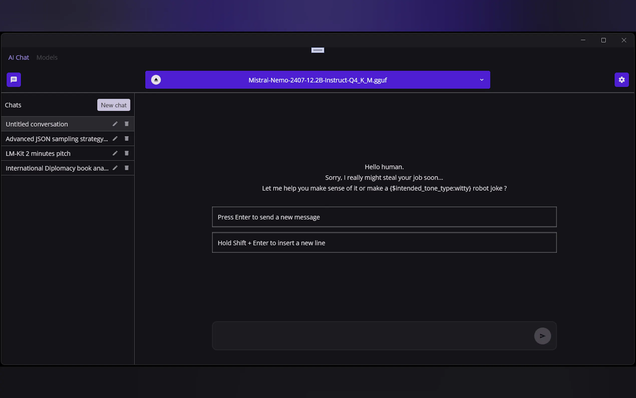Click the window drag handle at top
The height and width of the screenshot is (398, 636).
(x=317, y=50)
